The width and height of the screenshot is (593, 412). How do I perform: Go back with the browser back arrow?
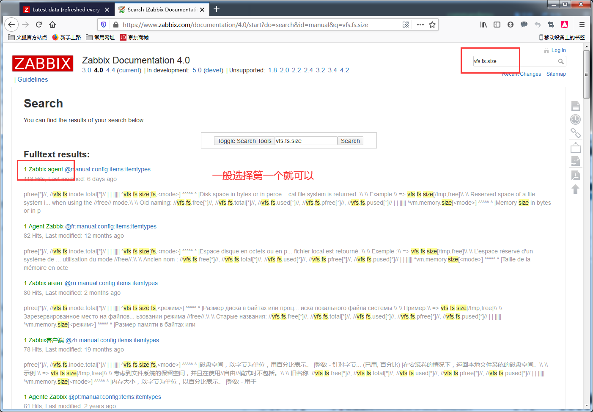coord(11,25)
